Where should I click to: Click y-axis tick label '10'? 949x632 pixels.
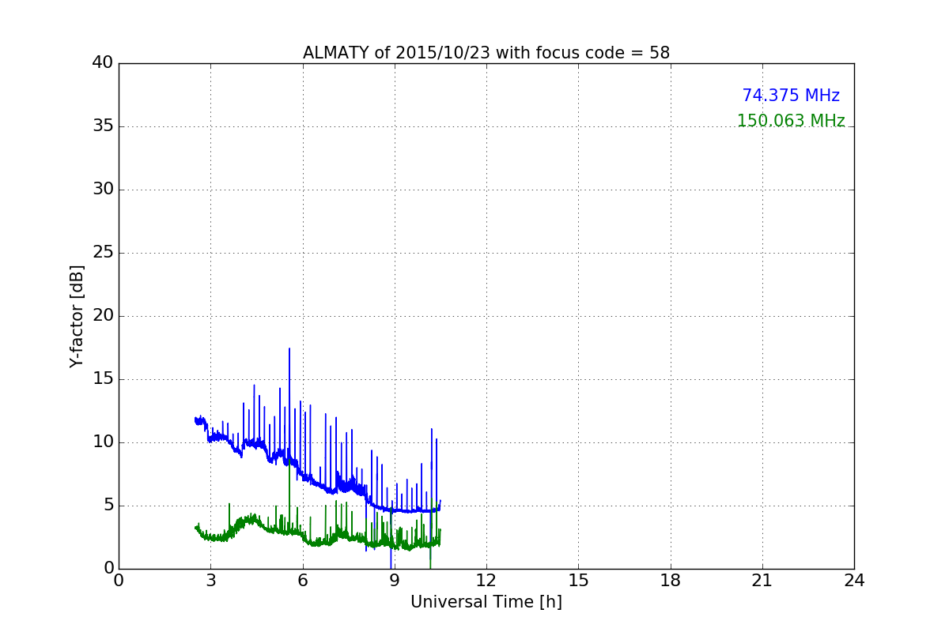103,442
